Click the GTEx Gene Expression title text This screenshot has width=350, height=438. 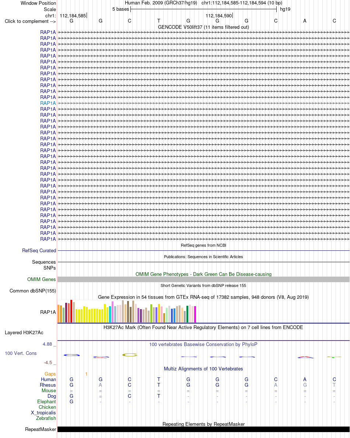click(203, 297)
